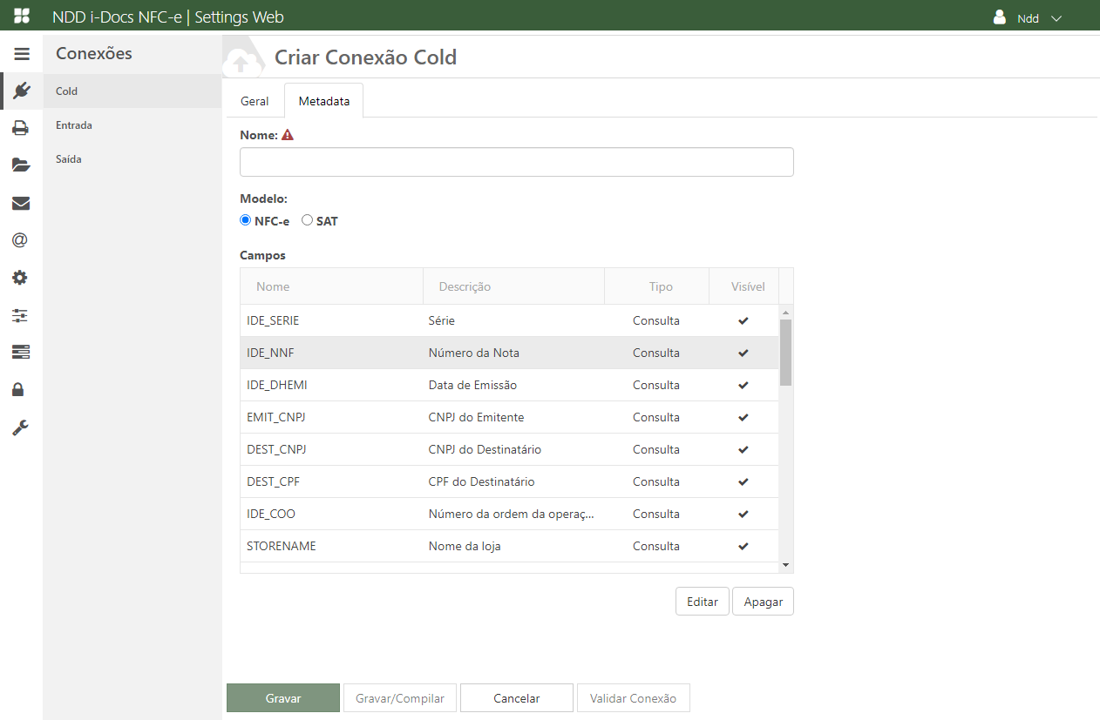The width and height of the screenshot is (1100, 720).
Task: Click the envelope mail icon
Action: pos(21,203)
